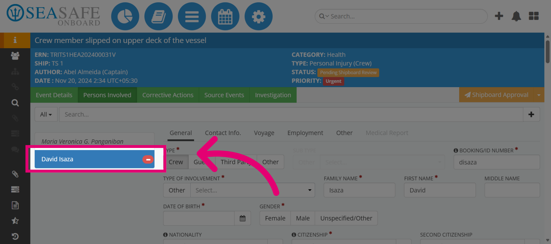
Task: Click the First Name field
Action: [440, 190]
